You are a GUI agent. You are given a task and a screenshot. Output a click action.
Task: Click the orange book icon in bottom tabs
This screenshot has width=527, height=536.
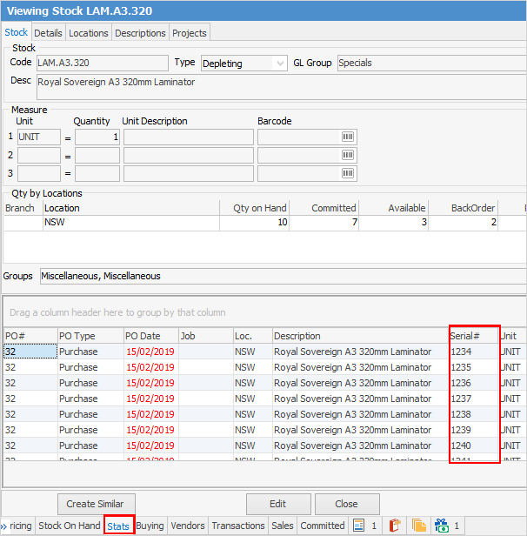click(x=394, y=526)
